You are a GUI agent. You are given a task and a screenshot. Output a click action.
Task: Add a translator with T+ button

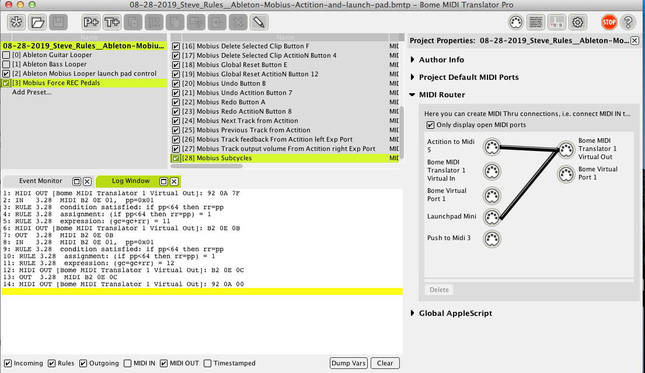[112, 22]
